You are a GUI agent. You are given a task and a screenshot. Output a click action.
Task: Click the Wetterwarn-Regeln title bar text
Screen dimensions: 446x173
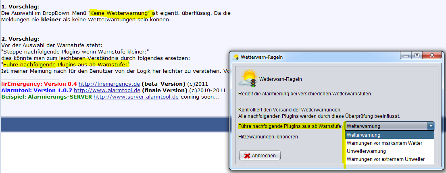(x=262, y=57)
